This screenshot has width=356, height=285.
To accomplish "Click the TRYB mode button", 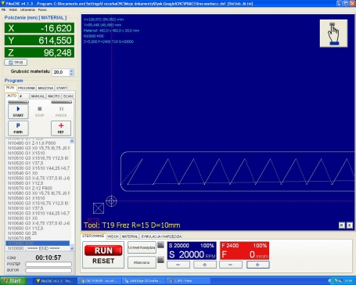I will pyautogui.click(x=16, y=63).
